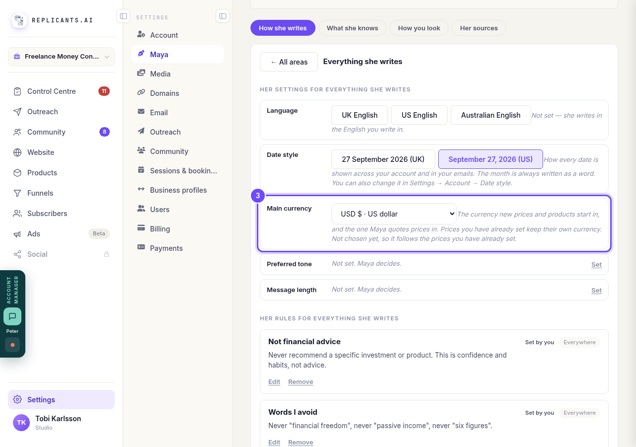
Task: Switch to How she writes tab
Action: click(x=283, y=28)
